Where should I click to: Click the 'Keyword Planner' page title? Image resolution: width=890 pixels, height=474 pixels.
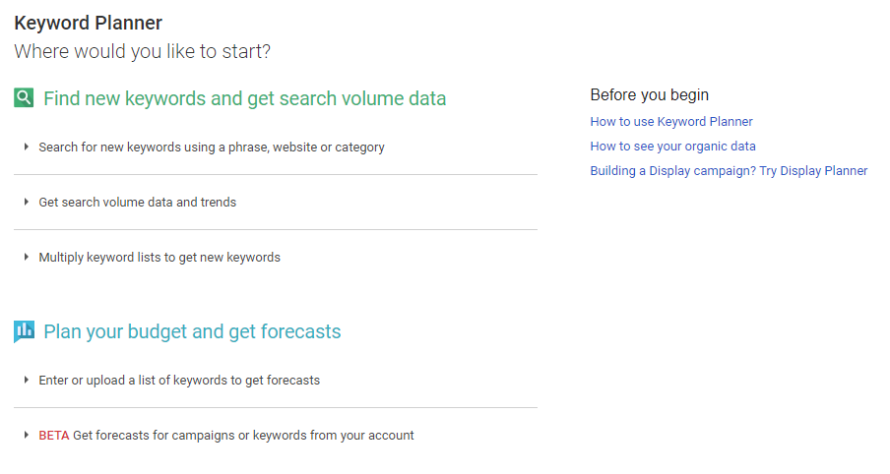point(88,23)
